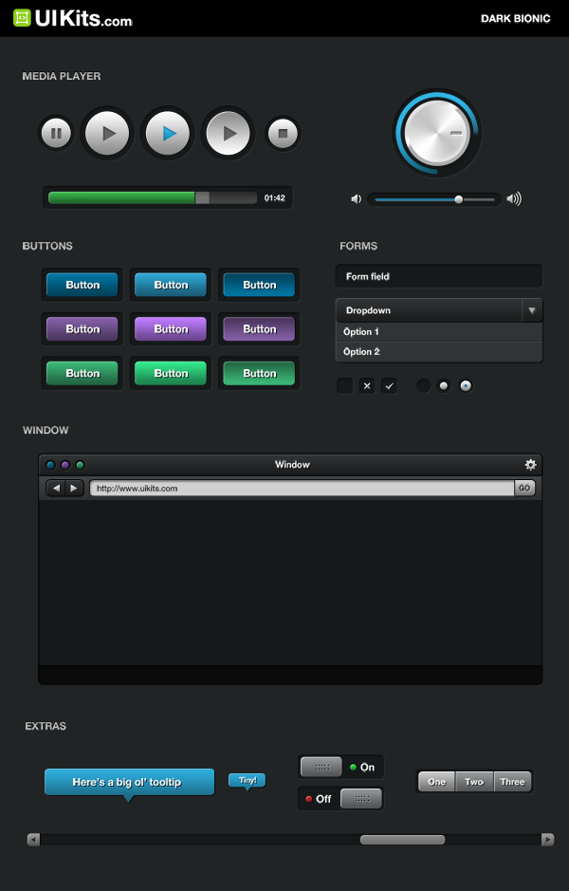Click the UIKits.com logo
The image size is (569, 891).
click(73, 18)
